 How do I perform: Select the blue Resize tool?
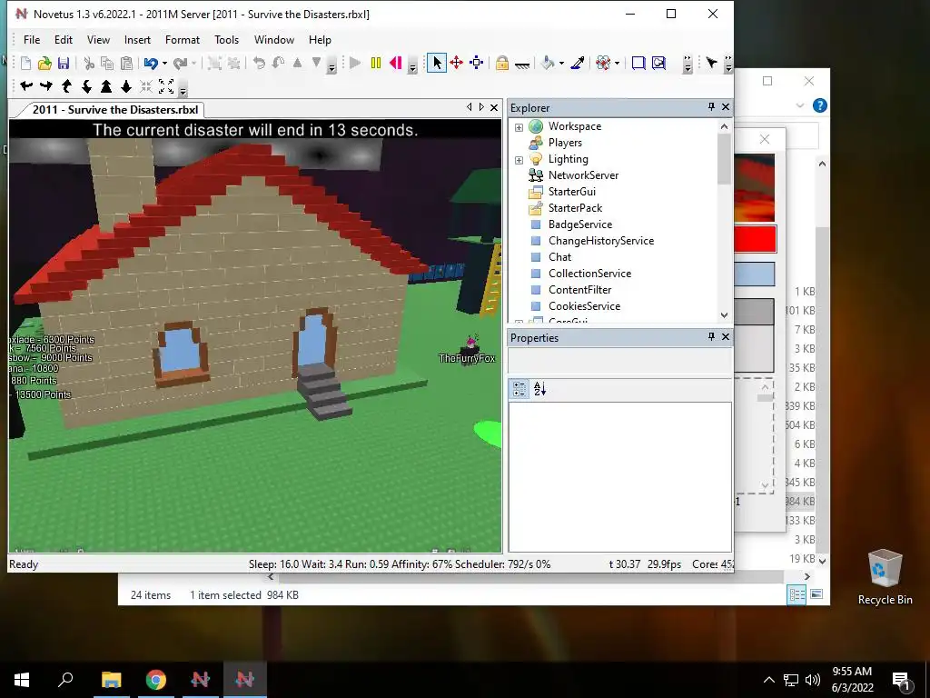coord(476,63)
